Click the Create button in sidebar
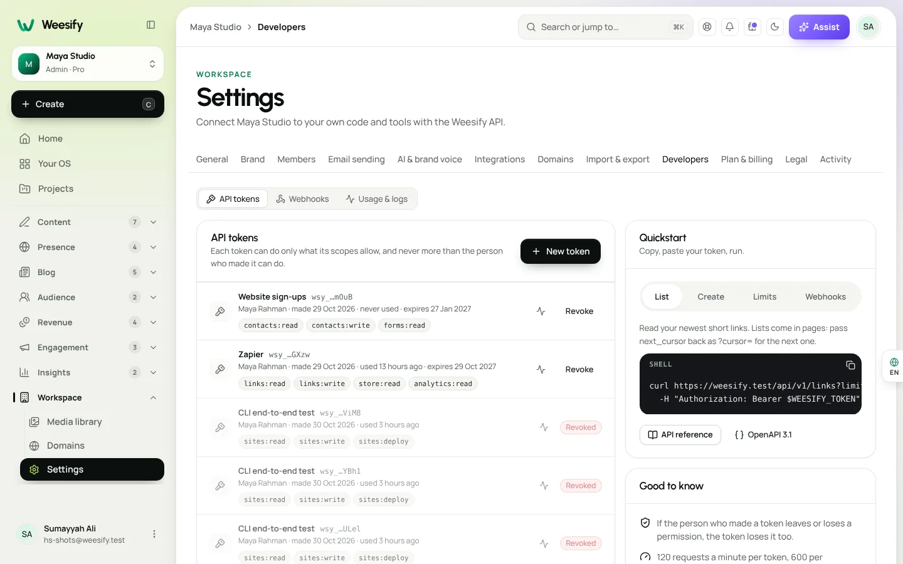Image resolution: width=903 pixels, height=564 pixels. tap(88, 104)
